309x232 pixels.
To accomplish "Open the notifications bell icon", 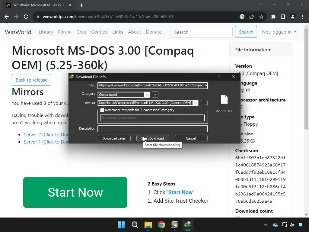I will click(301, 225).
